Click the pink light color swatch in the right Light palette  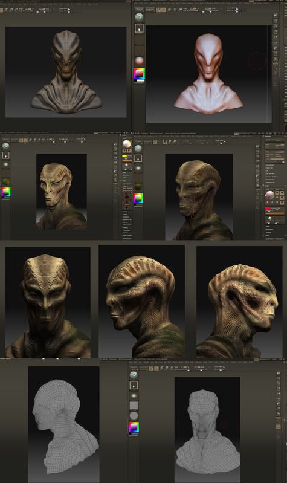[x=268, y=209]
